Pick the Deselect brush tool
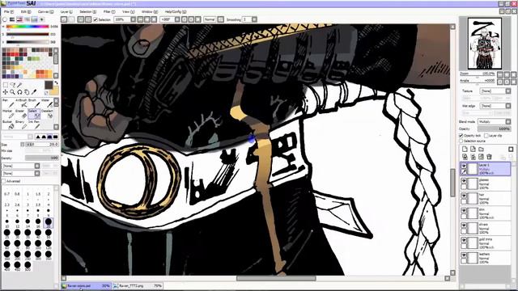This screenshot has width=518, height=291. [x=47, y=114]
